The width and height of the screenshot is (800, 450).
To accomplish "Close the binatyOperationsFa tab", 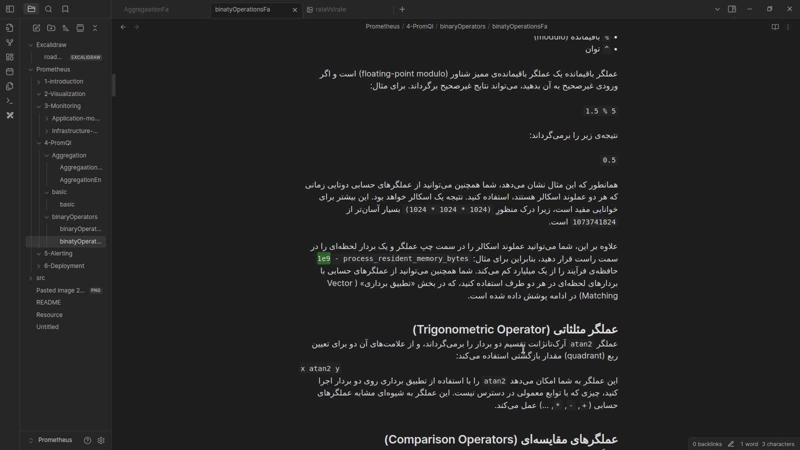I will (x=294, y=9).
